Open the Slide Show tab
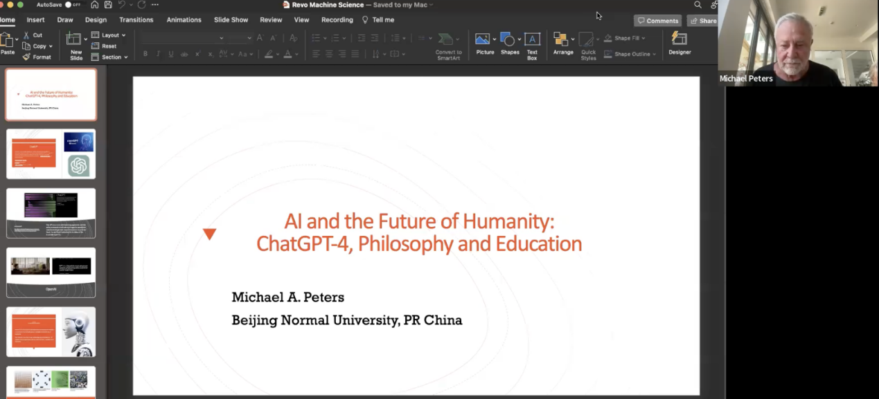This screenshot has width=879, height=399. point(231,20)
